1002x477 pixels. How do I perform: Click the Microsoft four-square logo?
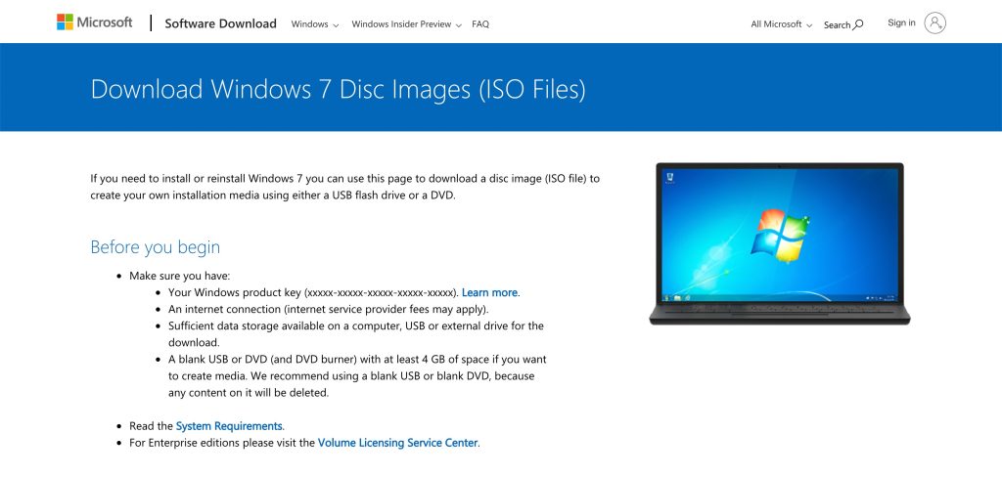(65, 22)
